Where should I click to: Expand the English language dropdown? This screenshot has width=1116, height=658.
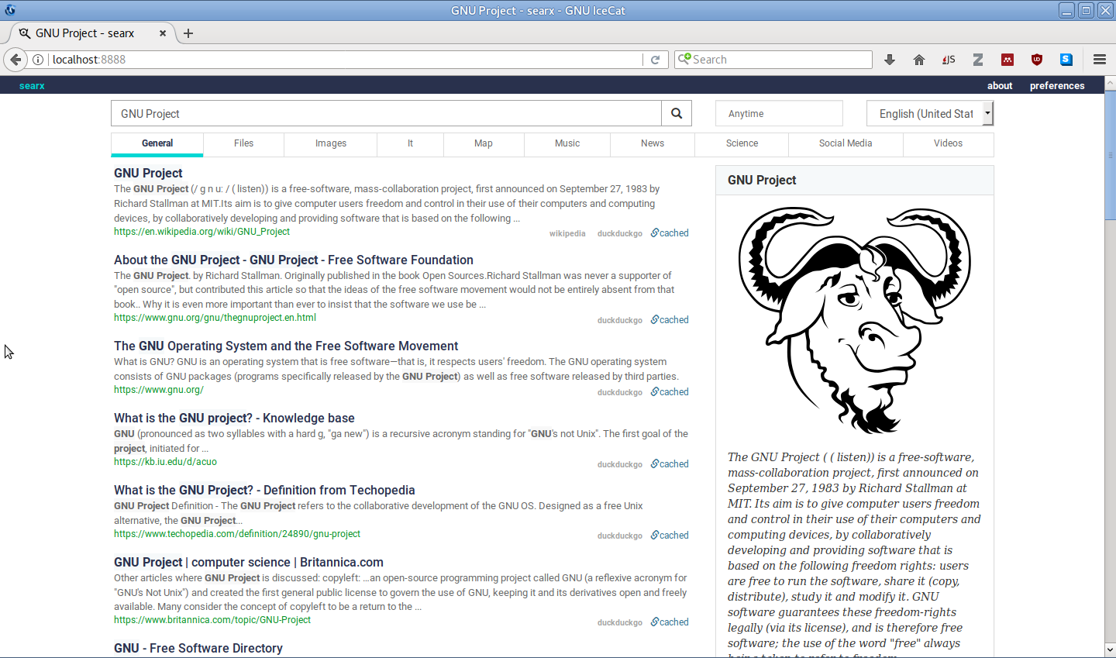point(929,113)
